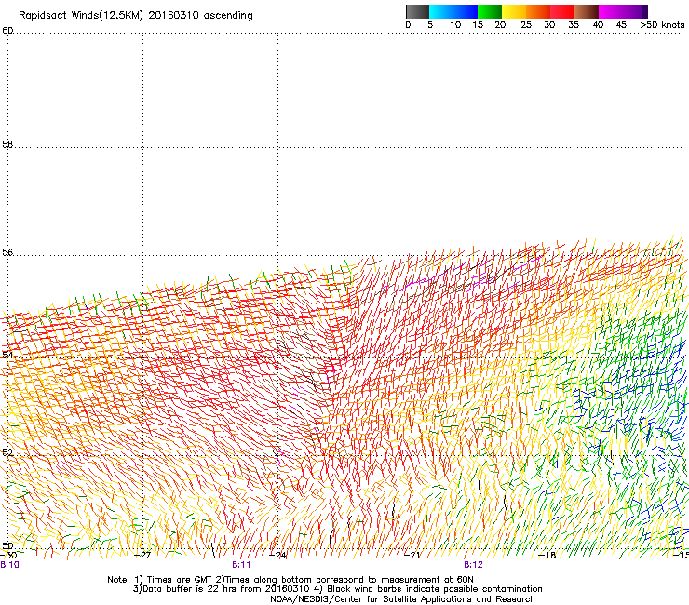689x605 pixels.
Task: Click the '-27' longitude label
Action: pyautogui.click(x=142, y=556)
